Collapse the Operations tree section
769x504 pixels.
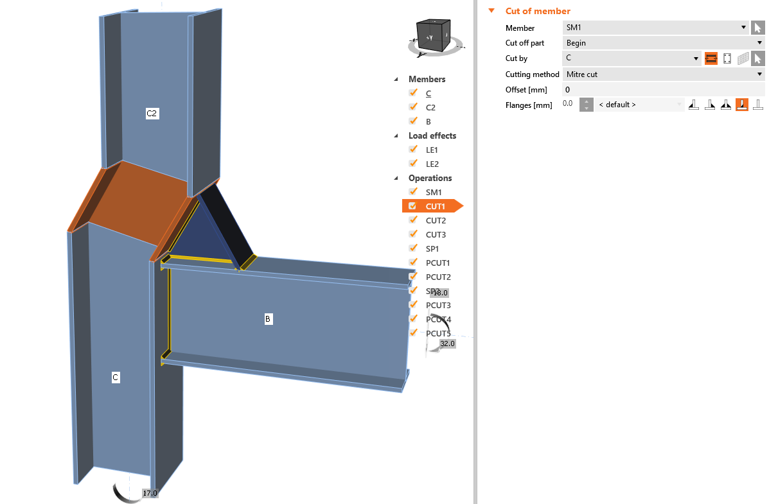coord(396,178)
